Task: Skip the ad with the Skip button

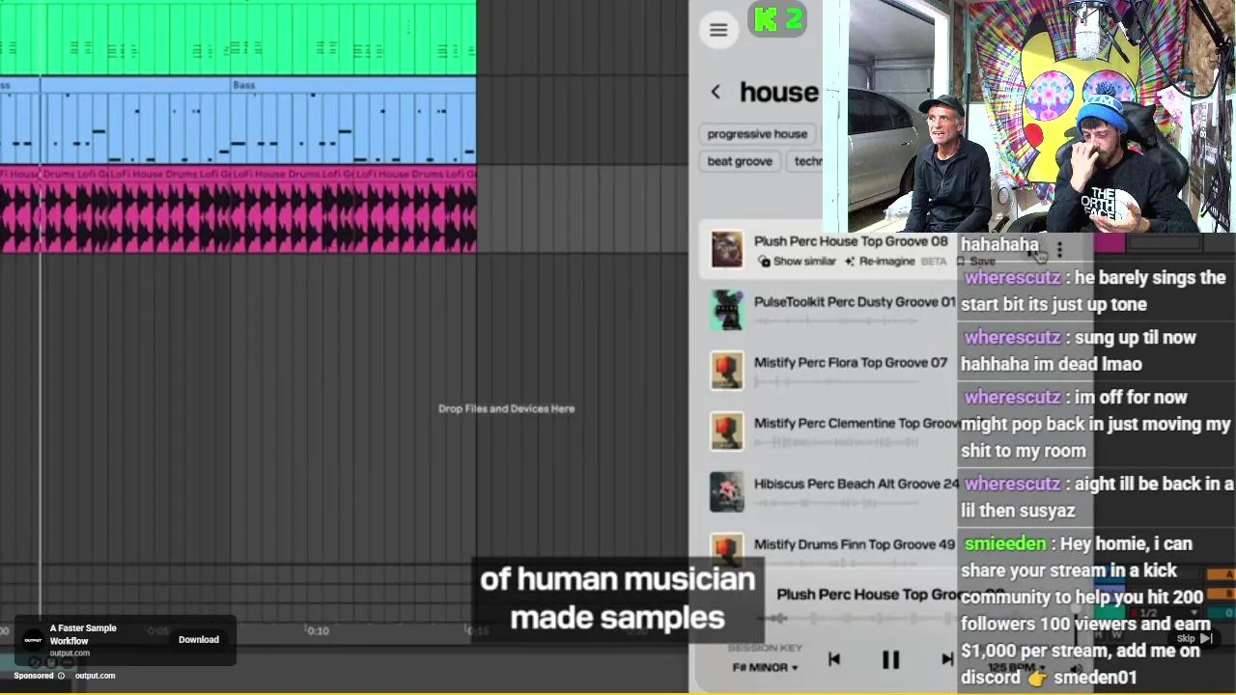Action: point(1194,638)
